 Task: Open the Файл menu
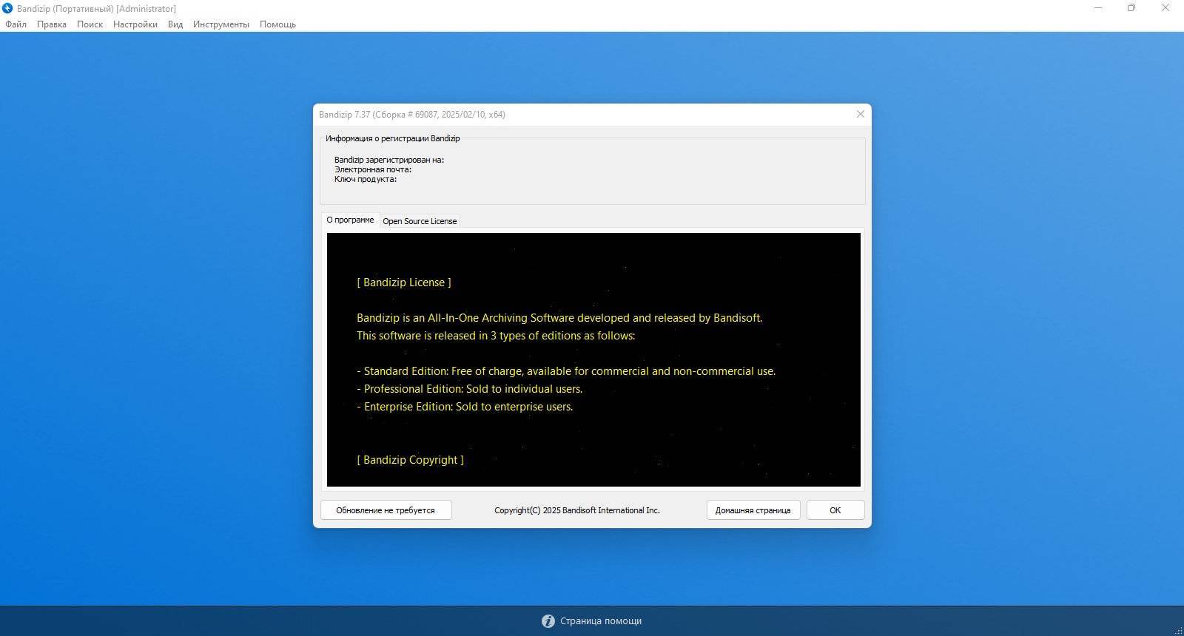click(x=16, y=24)
